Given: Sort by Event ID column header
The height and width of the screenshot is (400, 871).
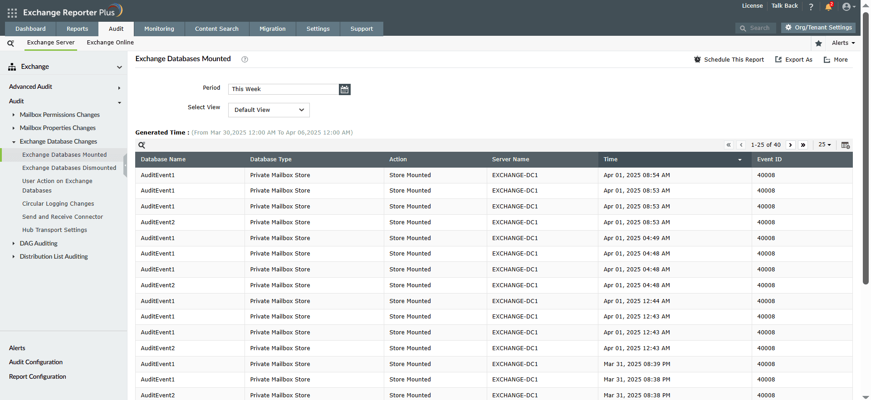Looking at the screenshot, I should 769,159.
